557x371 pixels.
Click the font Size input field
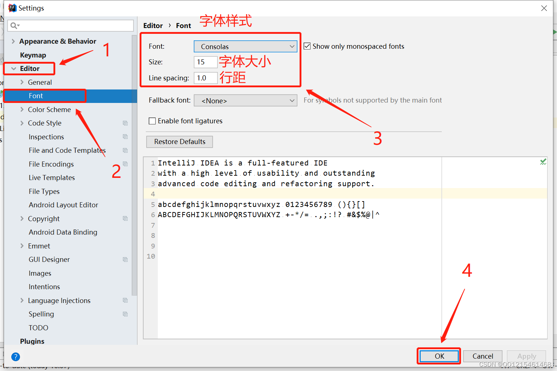[206, 62]
